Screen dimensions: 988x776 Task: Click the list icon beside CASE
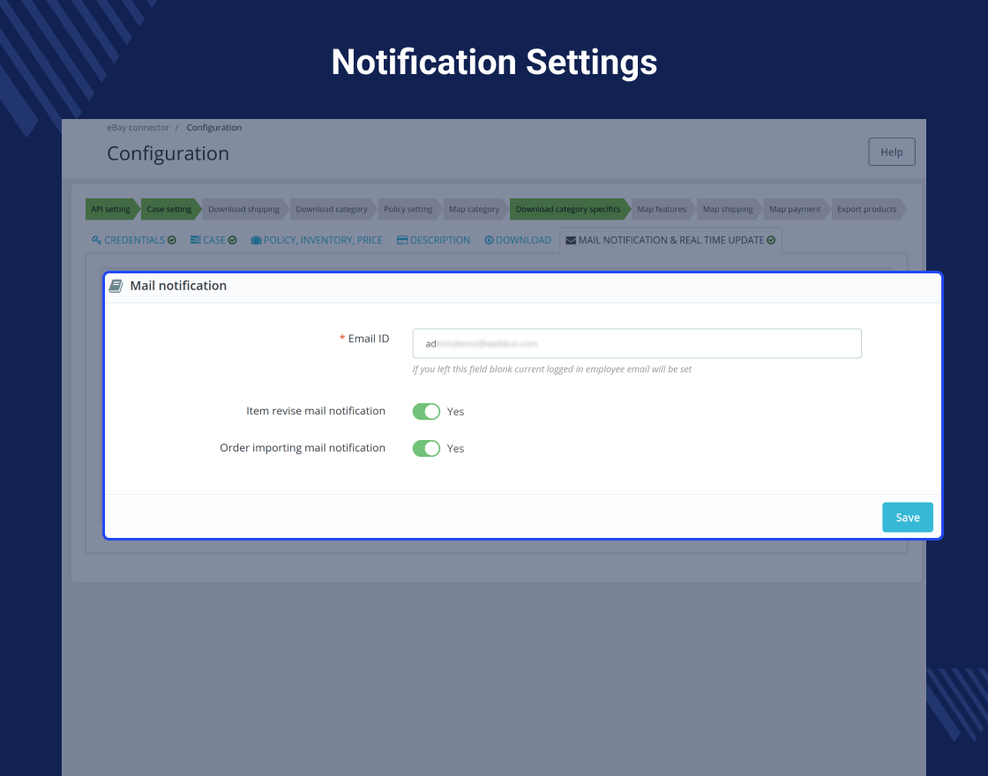pos(195,240)
